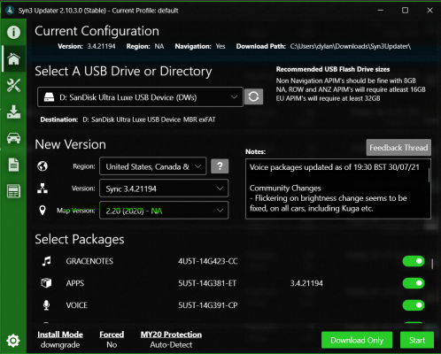This screenshot has height=354, width=441.
Task: Click the Notes text box scrollbar
Action: click(x=429, y=175)
